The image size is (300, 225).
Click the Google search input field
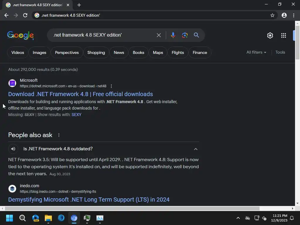tap(103, 35)
